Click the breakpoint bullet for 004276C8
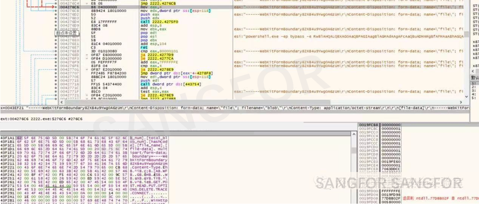The image size is (479, 208). pyautogui.click(x=56, y=11)
